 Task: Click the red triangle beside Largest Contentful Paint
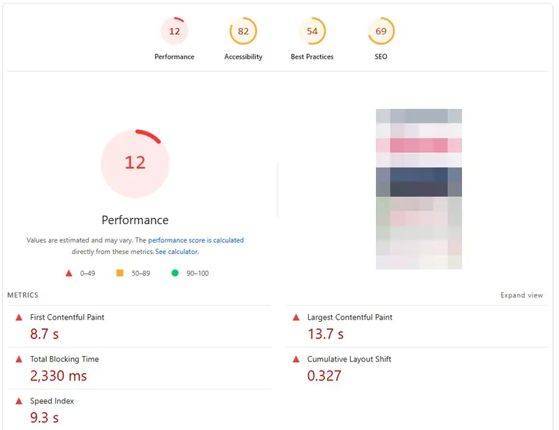pos(296,317)
